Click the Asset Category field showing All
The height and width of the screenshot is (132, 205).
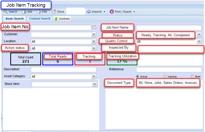click(61, 76)
